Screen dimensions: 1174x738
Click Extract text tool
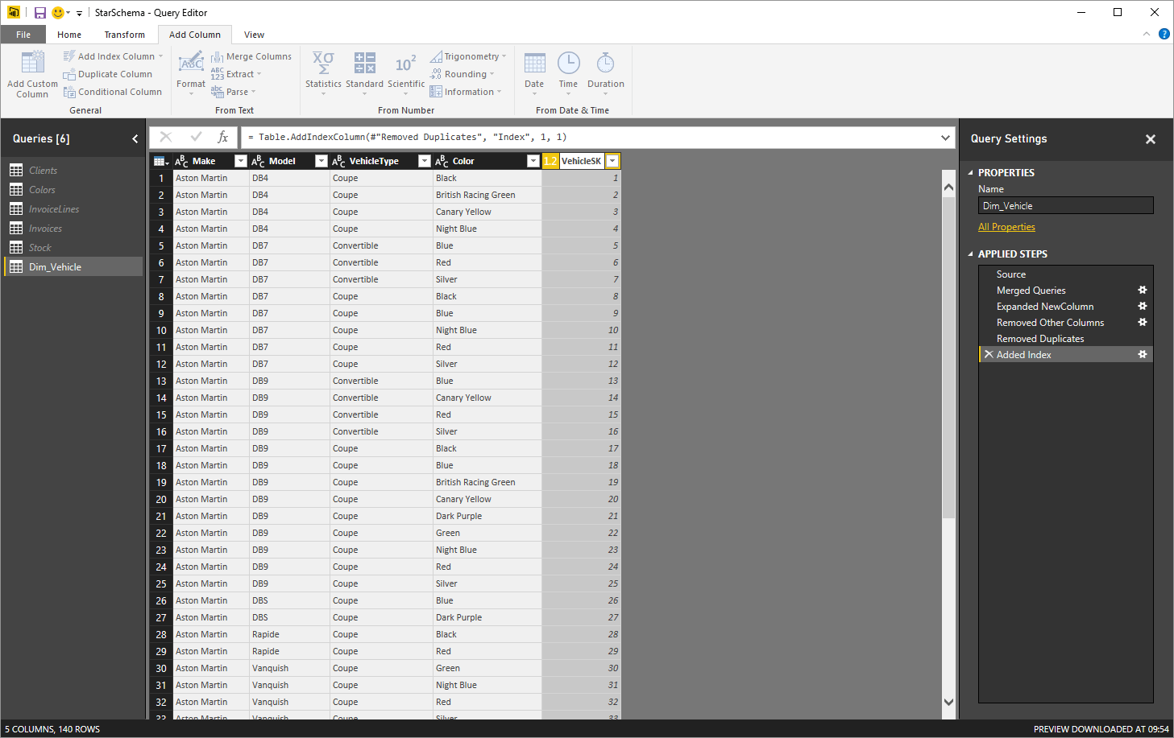pyautogui.click(x=236, y=74)
